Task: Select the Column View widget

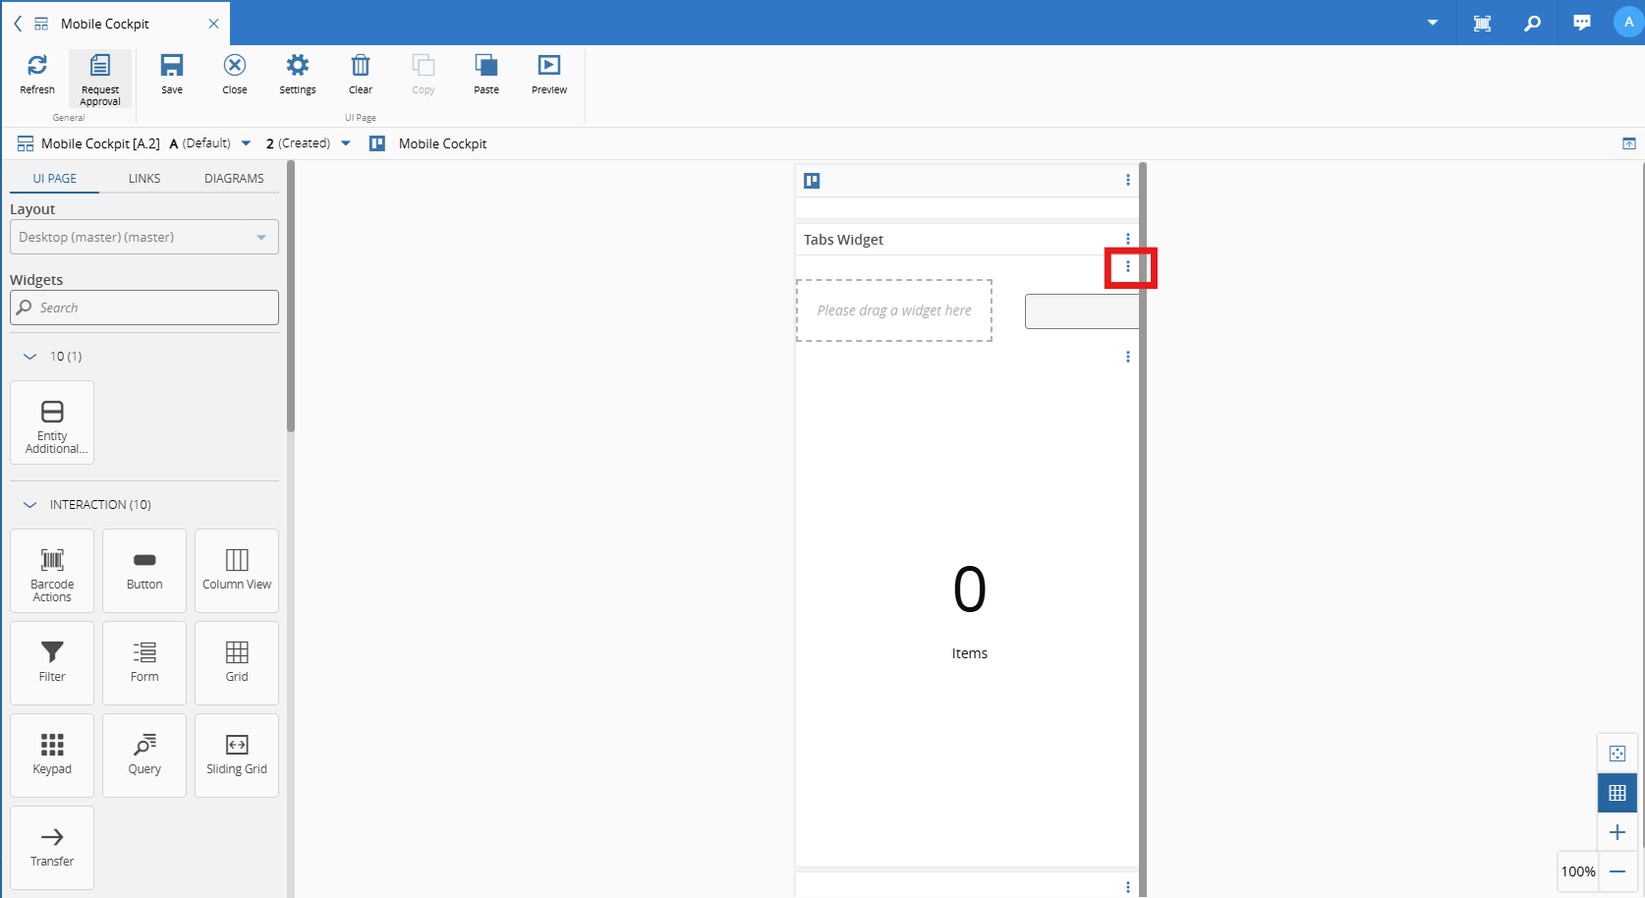Action: pos(237,571)
